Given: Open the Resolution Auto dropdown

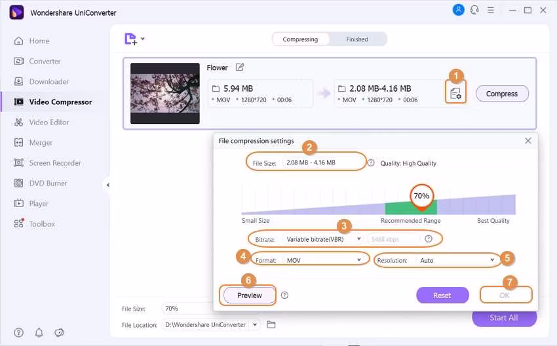Looking at the screenshot, I should point(457,260).
